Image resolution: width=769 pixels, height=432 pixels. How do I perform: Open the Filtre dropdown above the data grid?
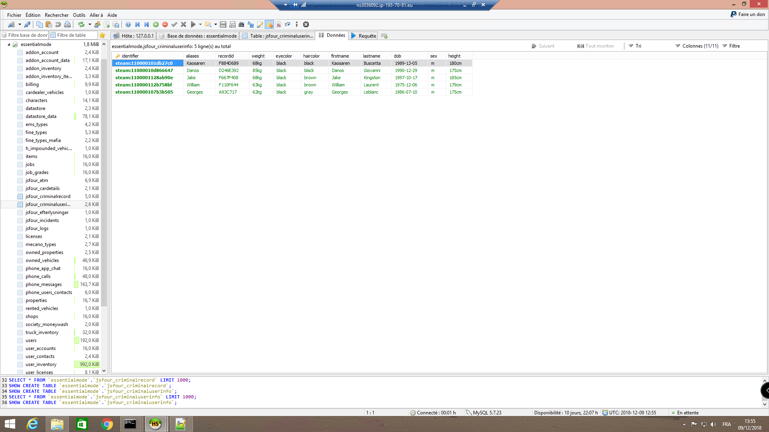point(734,46)
